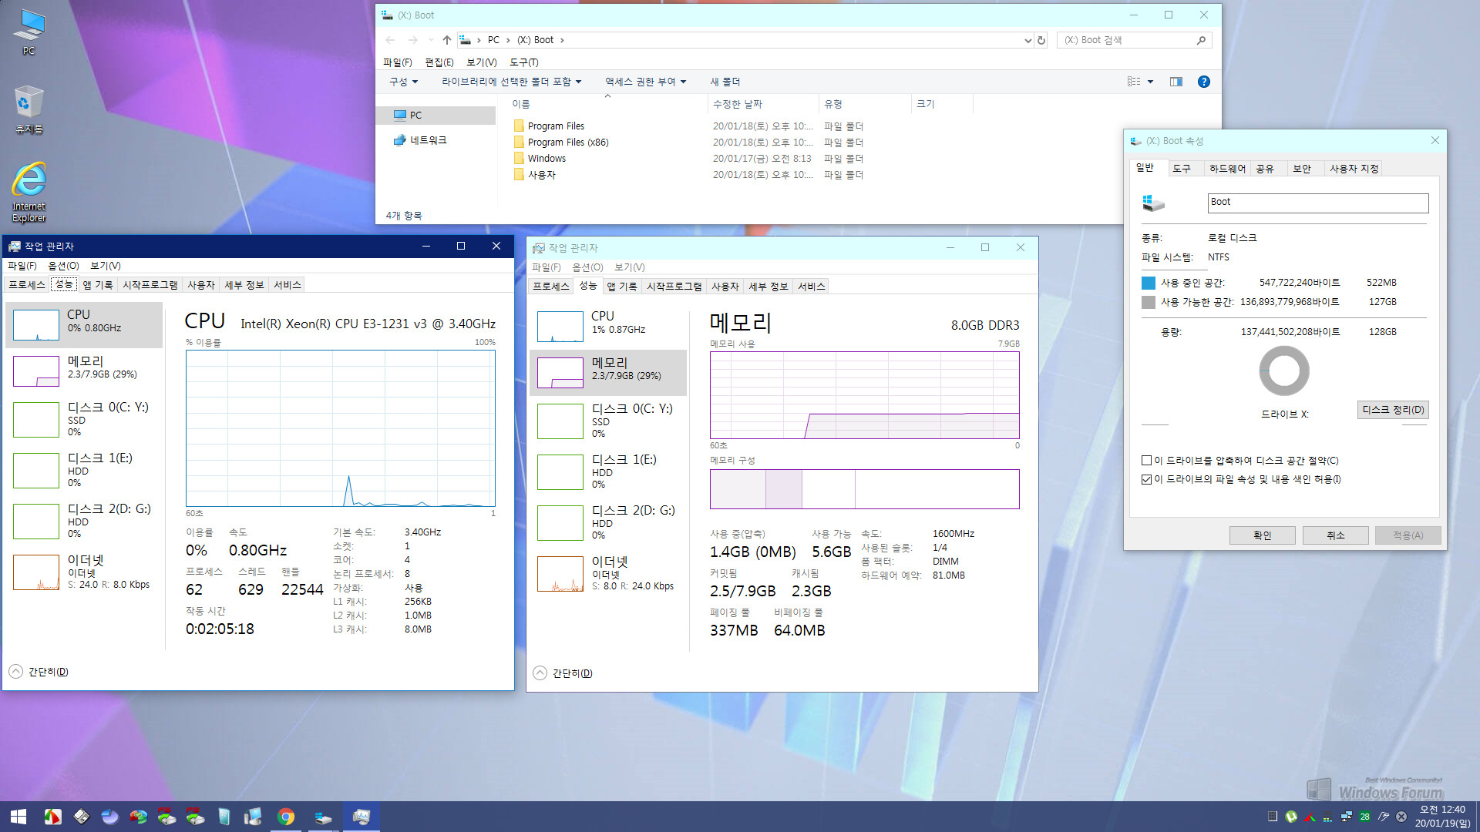This screenshot has width=1480, height=832.
Task: Select the Program Files (x86) folder
Action: [560, 143]
